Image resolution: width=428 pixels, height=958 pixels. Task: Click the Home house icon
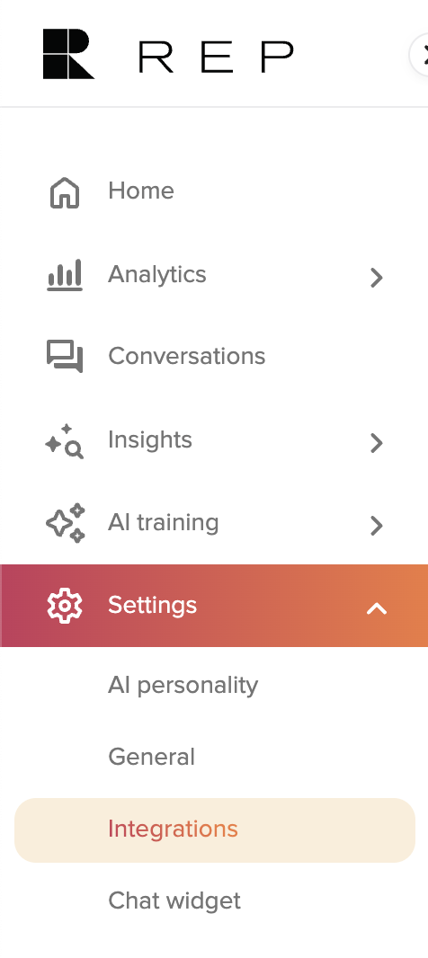[x=65, y=193]
